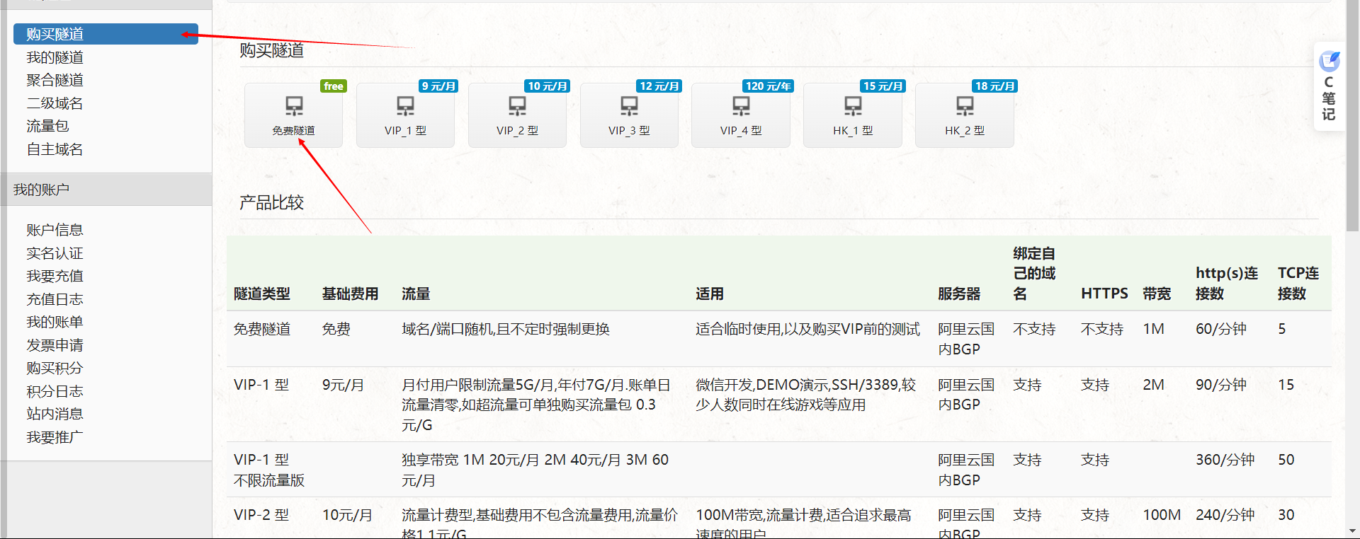Open 二级域名 sidebar entry
This screenshot has width=1360, height=539.
[55, 103]
